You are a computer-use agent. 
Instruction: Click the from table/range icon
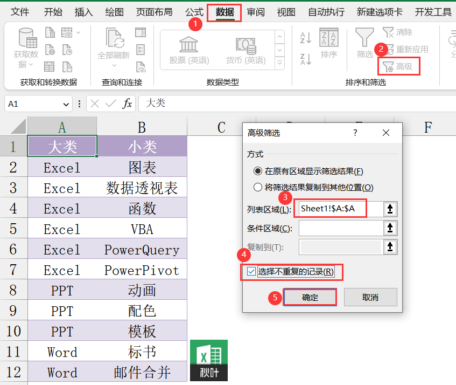pyautogui.click(x=49, y=67)
